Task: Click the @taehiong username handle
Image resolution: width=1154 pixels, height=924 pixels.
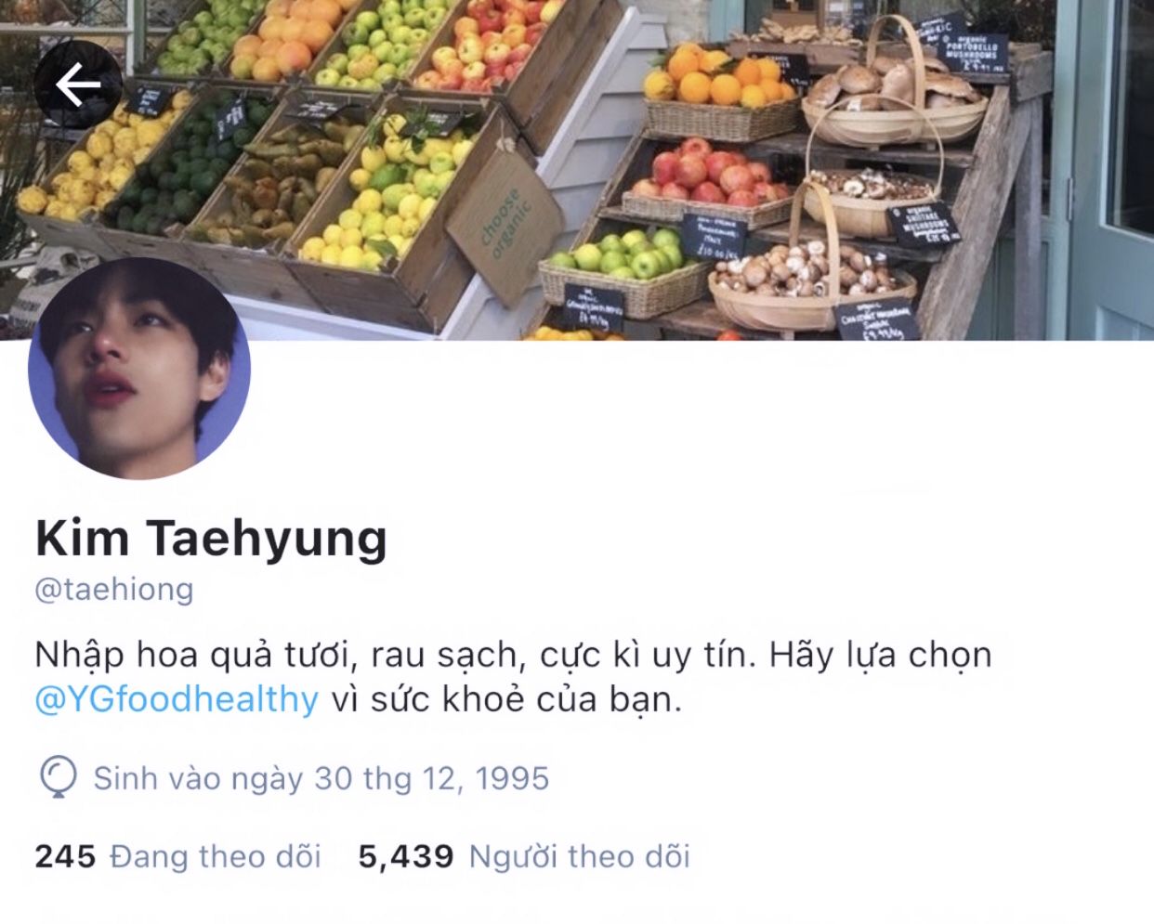Action: pyautogui.click(x=114, y=589)
